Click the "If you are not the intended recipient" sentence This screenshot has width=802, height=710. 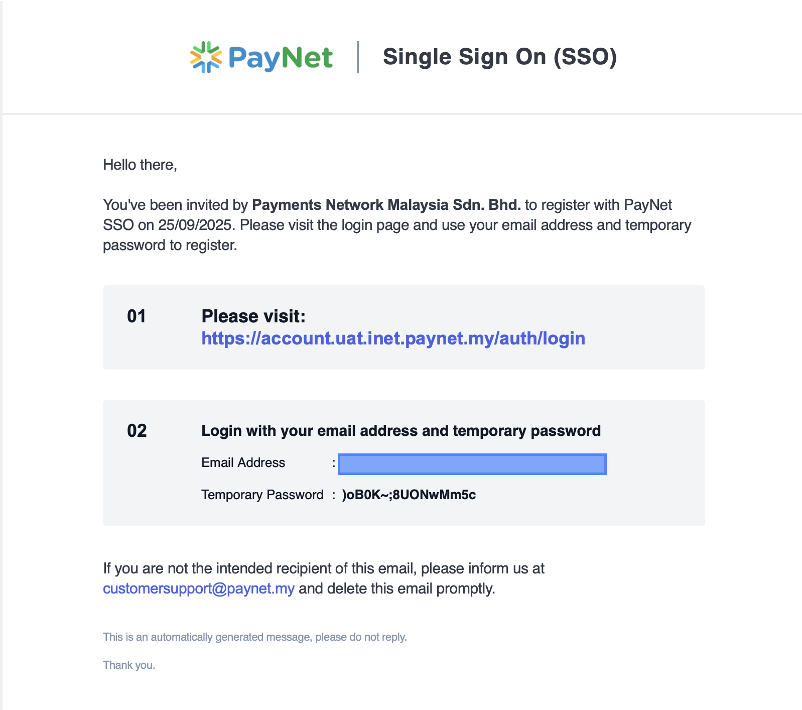click(x=323, y=568)
